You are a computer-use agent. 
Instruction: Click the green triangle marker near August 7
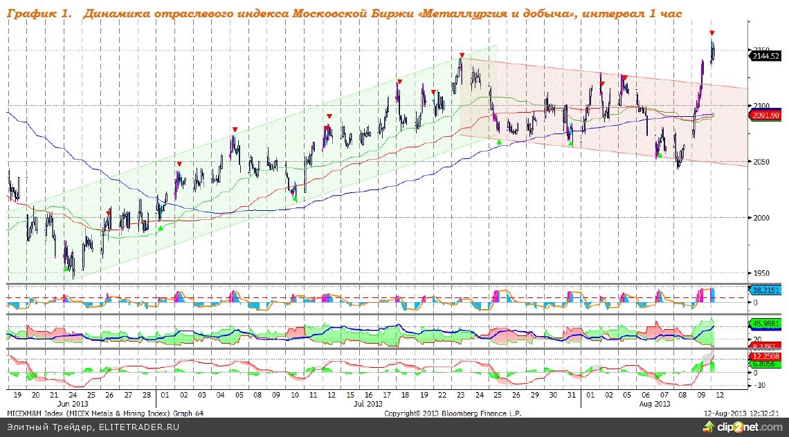point(660,155)
